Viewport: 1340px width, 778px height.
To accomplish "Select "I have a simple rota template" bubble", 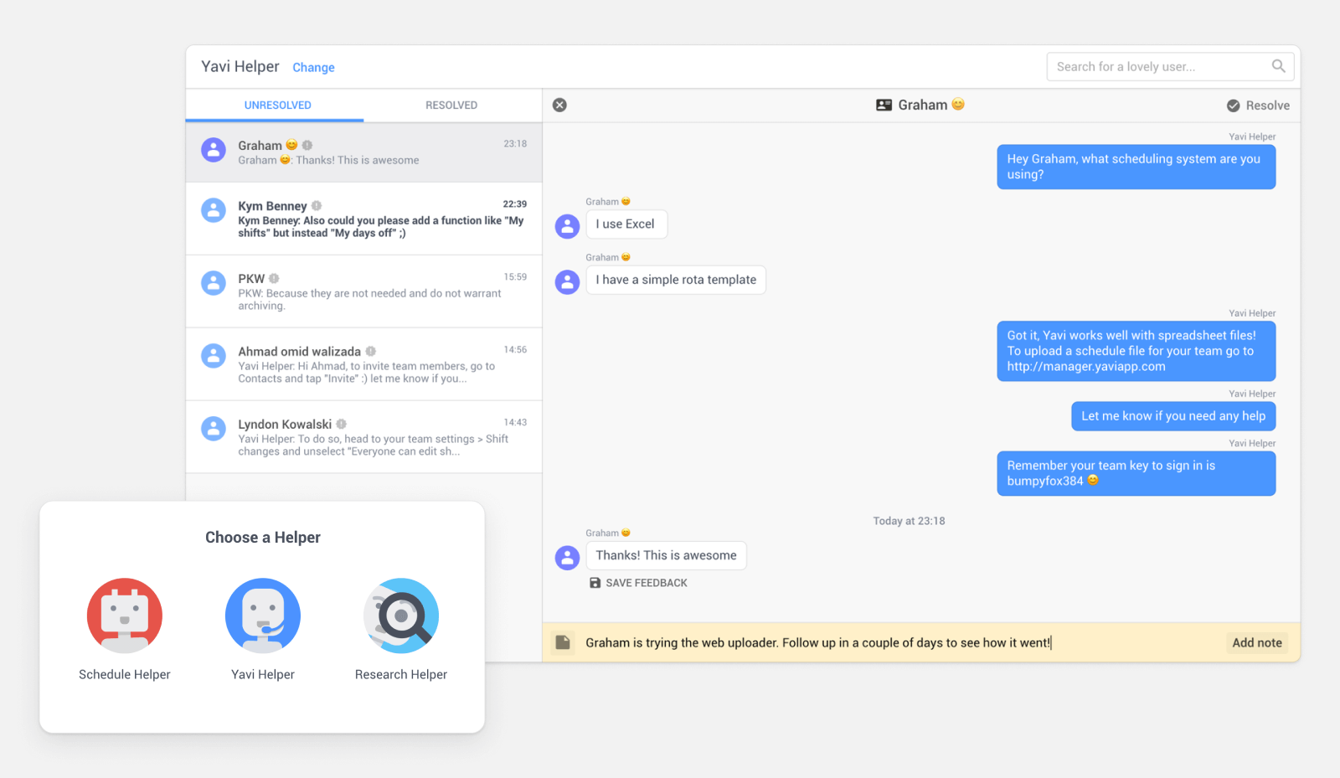I will (x=676, y=280).
